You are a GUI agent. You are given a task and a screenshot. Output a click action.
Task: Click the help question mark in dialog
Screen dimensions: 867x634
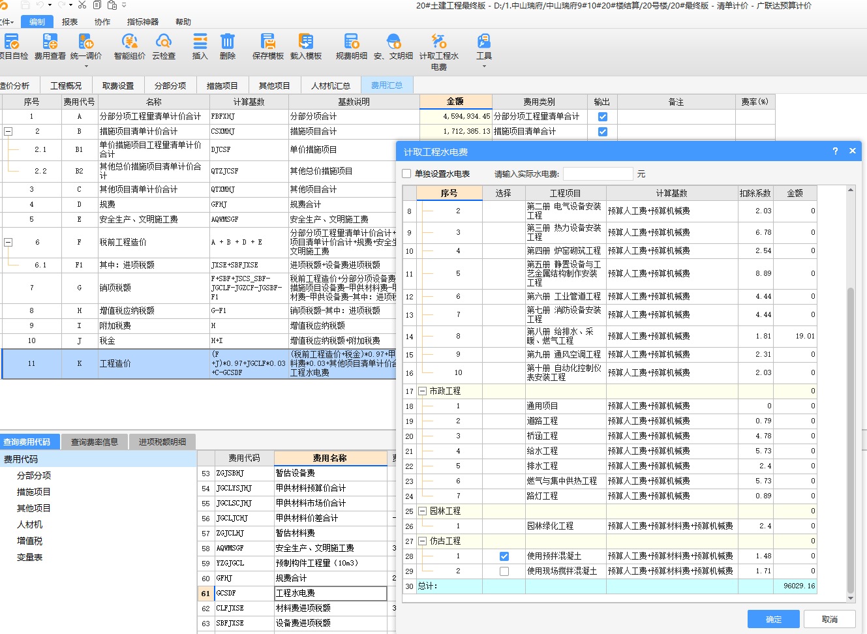tap(835, 151)
